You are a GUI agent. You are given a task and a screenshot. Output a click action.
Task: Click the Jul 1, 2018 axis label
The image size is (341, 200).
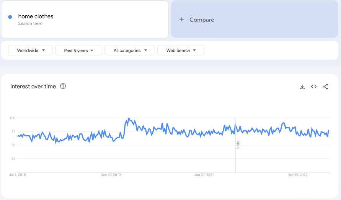[17, 175]
